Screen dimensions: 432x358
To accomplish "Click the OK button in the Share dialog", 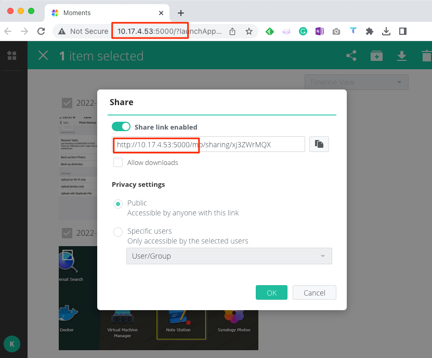I will [x=271, y=292].
